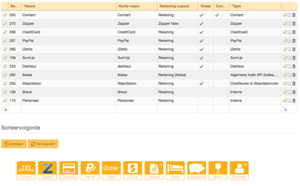Add a new row using bottom-left add icon
The height and width of the screenshot is (186, 300).
point(5,109)
